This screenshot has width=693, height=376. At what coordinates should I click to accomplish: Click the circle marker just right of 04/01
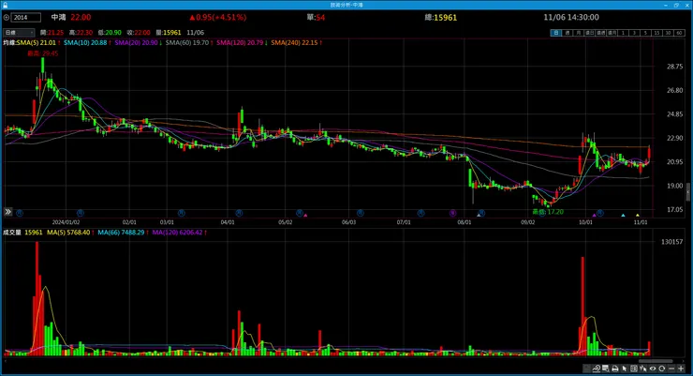[239, 213]
